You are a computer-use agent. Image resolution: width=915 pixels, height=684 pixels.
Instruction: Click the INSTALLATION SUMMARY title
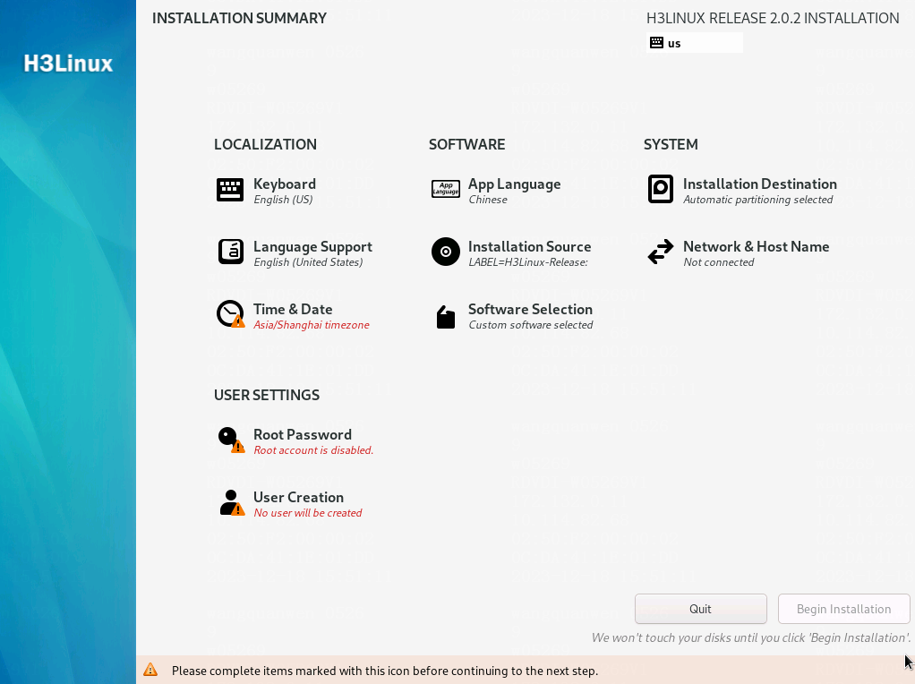click(x=239, y=18)
